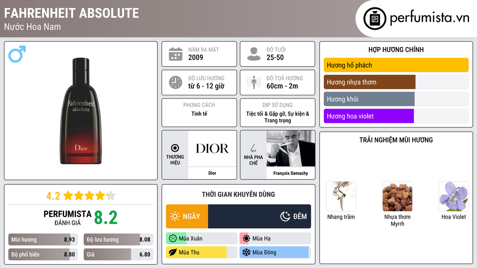Image resolution: width=477 pixels, height=268 pixels.
Task: Click the Mùi hương 8.93 score bar
Action: click(x=43, y=240)
